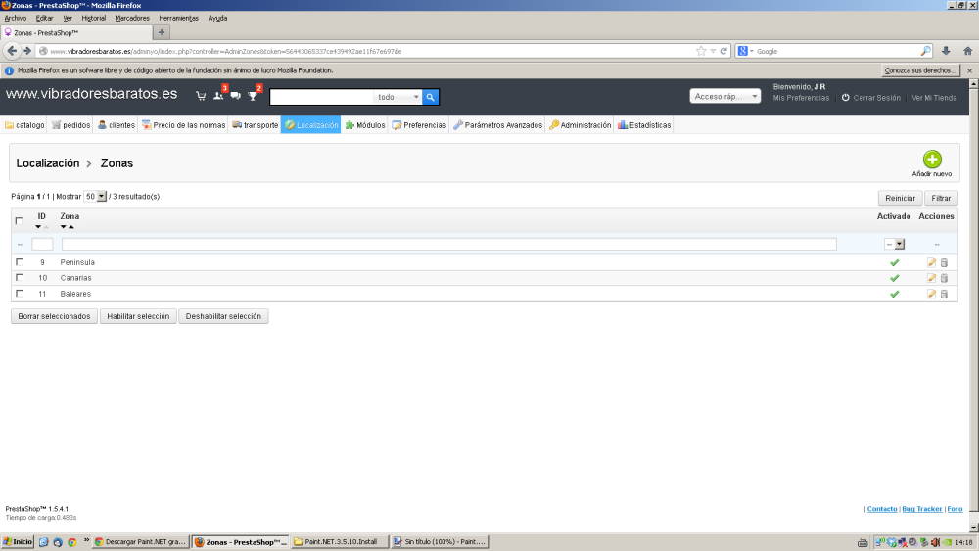Open Mis Preferencias link

801,98
